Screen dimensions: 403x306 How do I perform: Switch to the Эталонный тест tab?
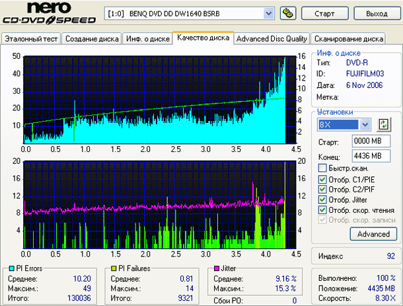click(31, 38)
